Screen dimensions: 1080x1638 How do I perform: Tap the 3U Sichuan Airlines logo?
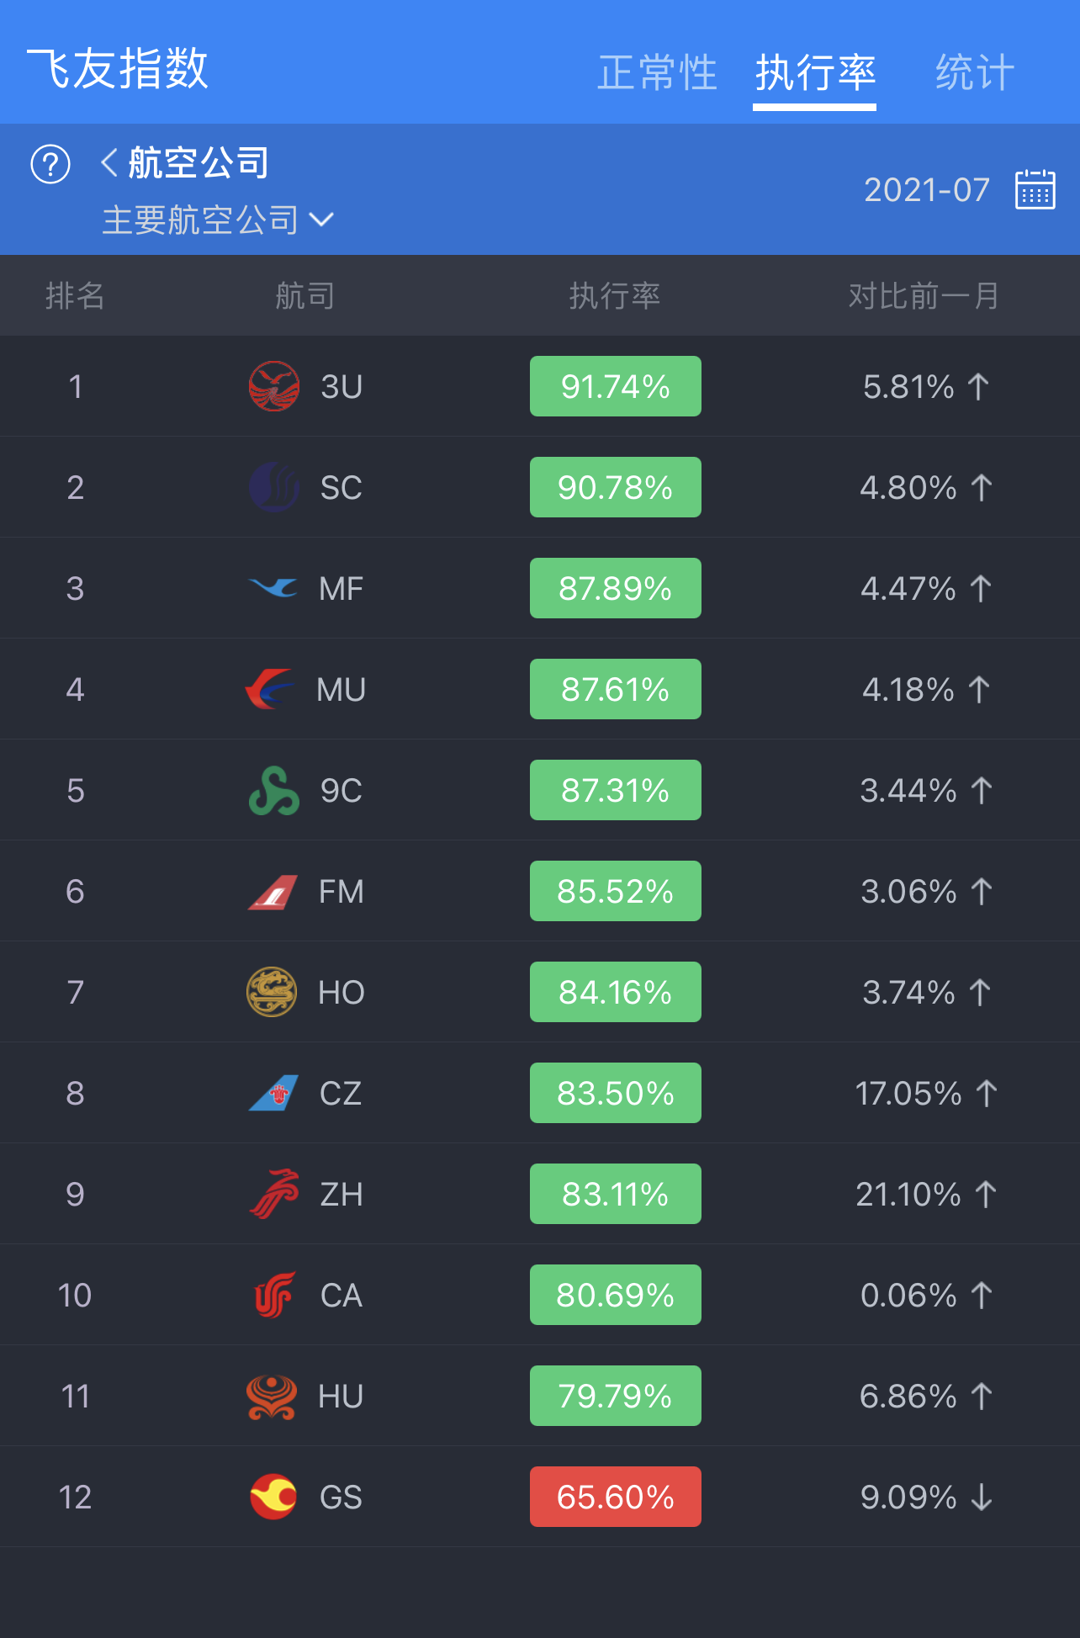tap(274, 386)
